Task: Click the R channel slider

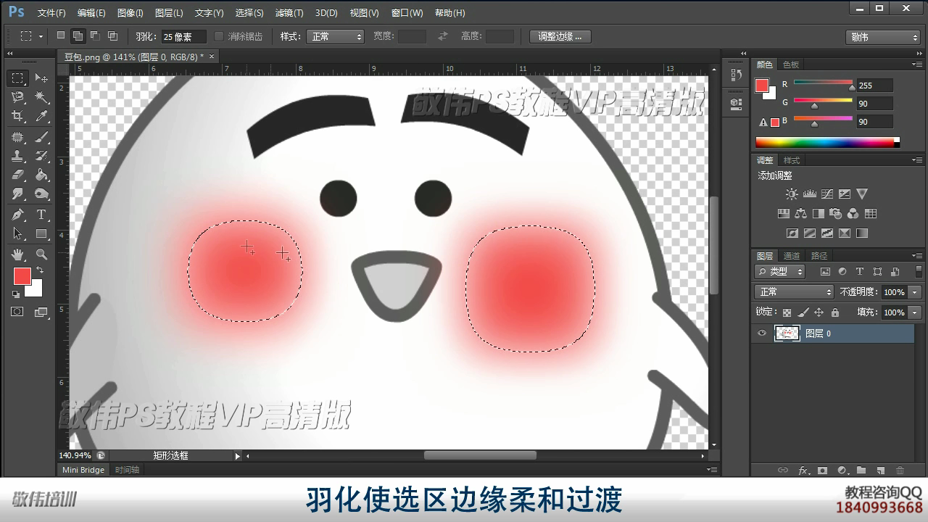Action: [823, 83]
